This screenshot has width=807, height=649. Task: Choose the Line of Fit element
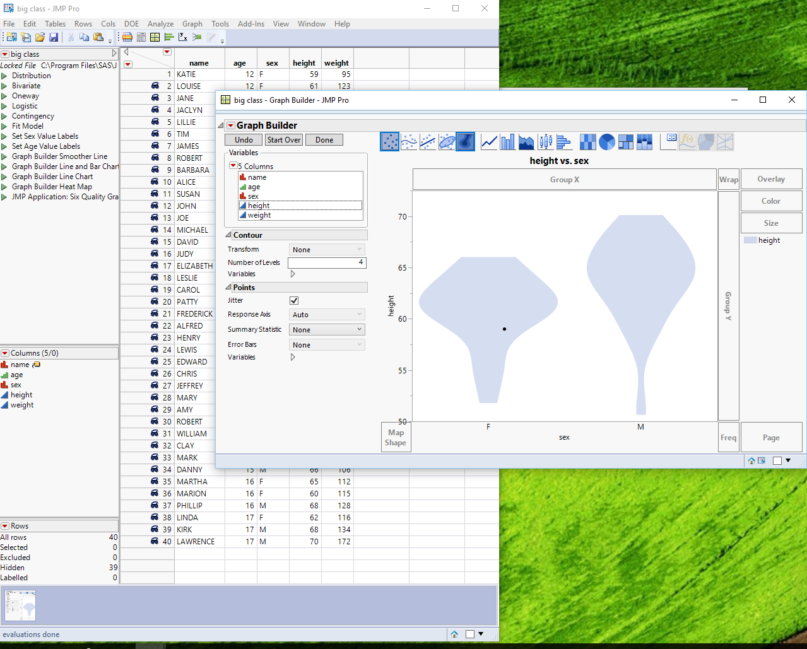428,142
